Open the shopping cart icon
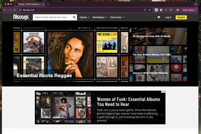The image size is (201, 134). tap(159, 17)
